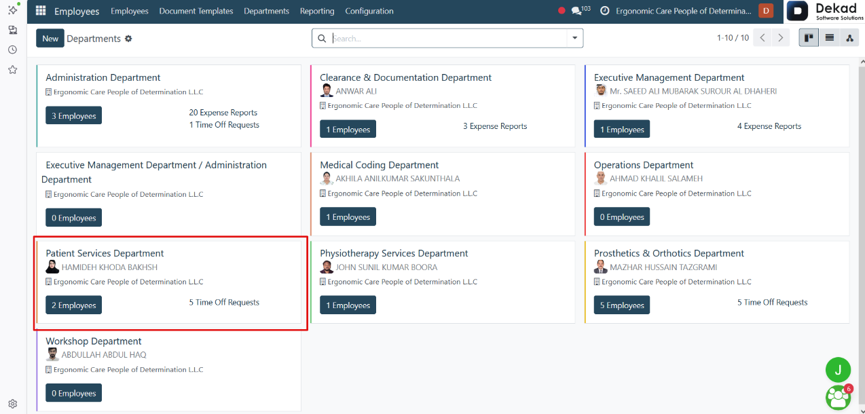Click HAMIDEH KHODA BAKHSH's avatar

click(x=52, y=267)
